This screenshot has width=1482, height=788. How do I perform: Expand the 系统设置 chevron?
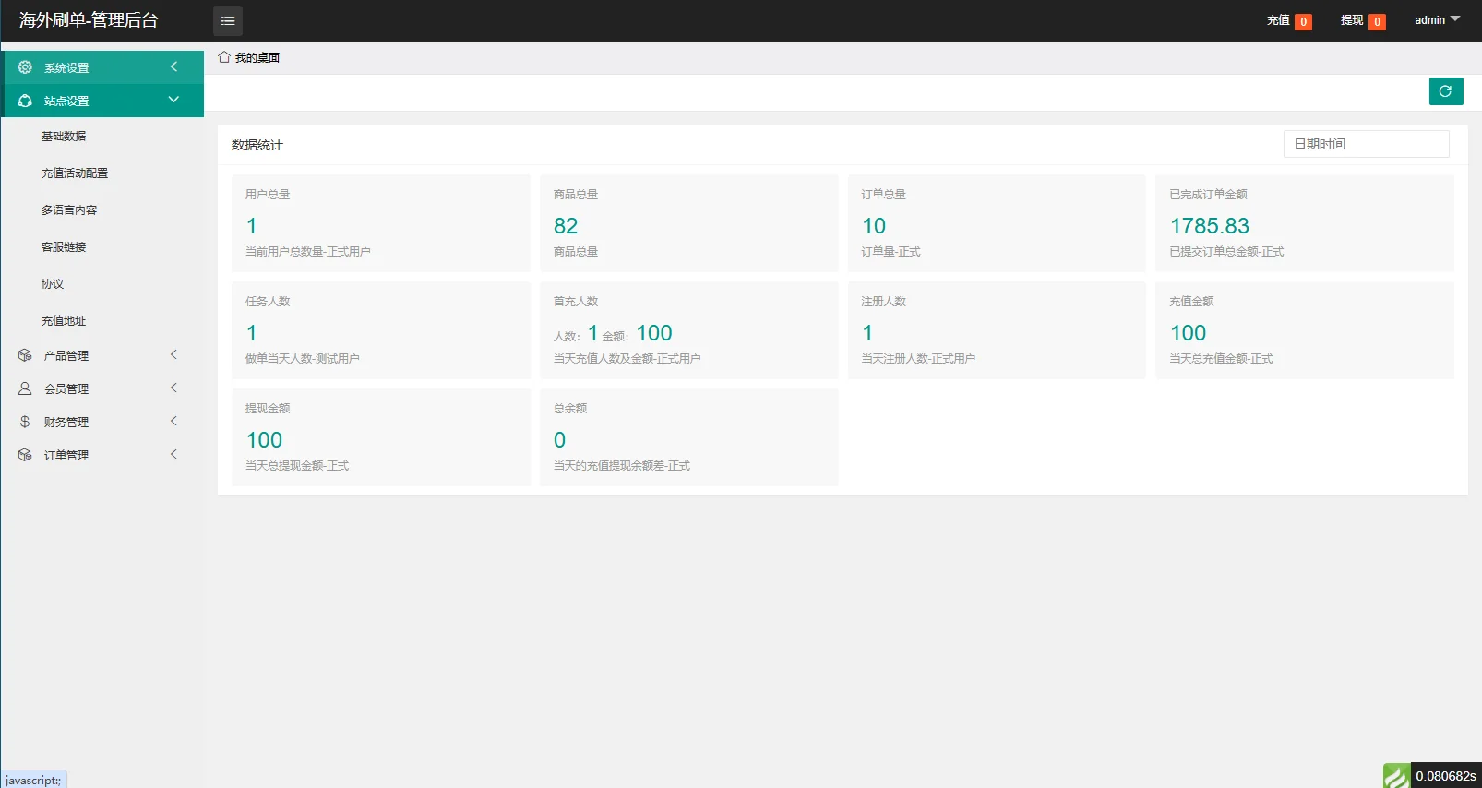pyautogui.click(x=173, y=66)
